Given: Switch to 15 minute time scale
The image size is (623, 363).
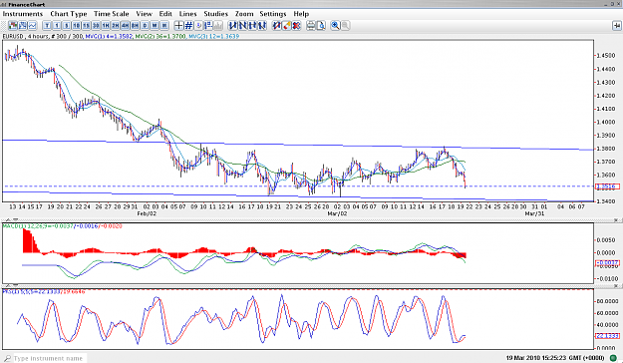Looking at the screenshot, I should pos(86,26).
